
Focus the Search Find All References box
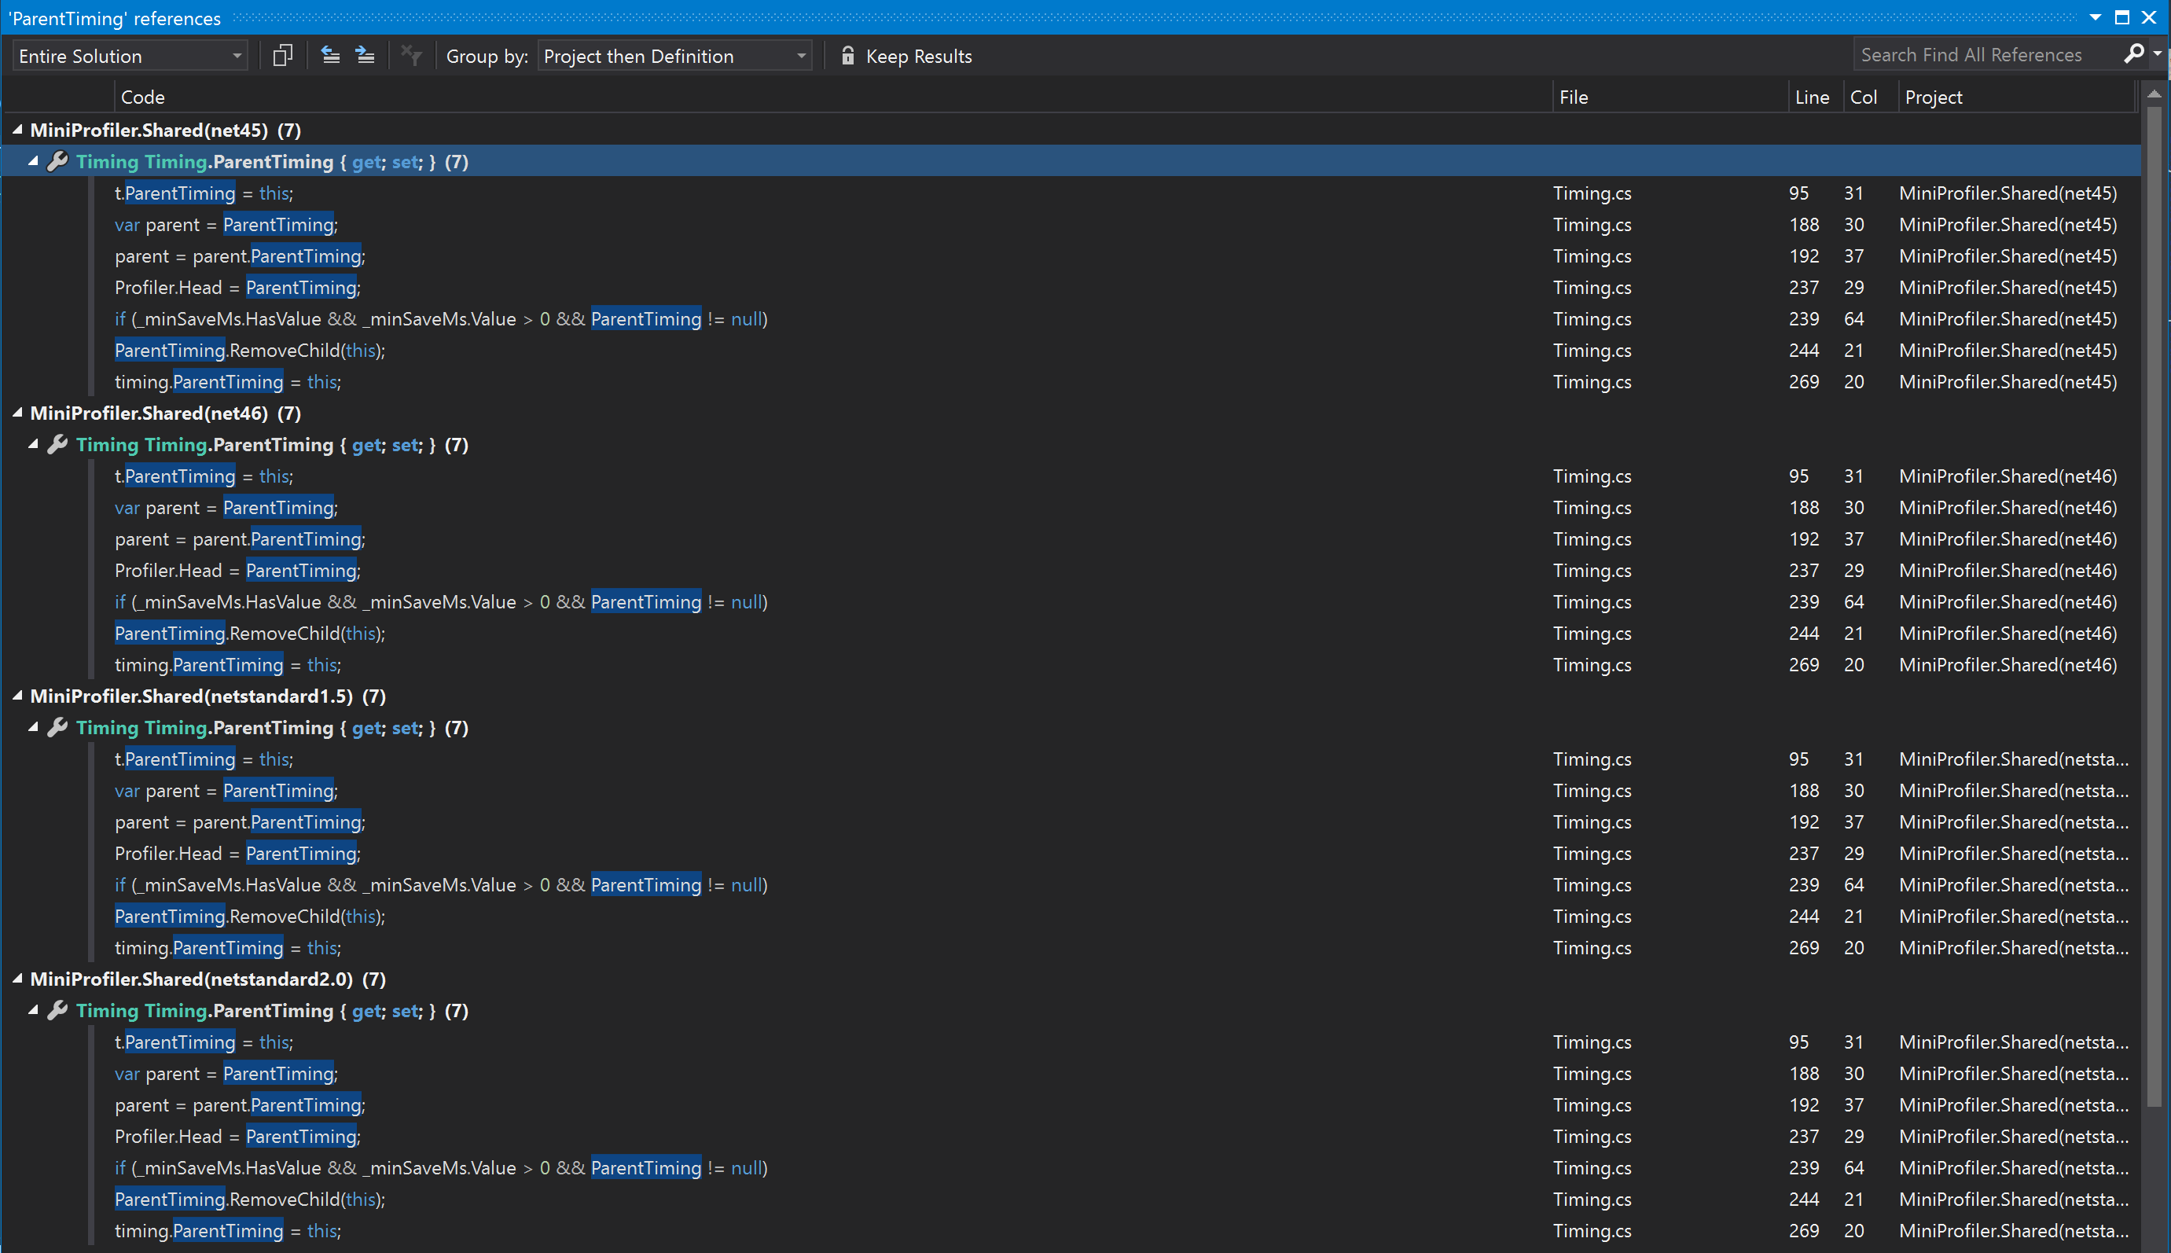click(x=1979, y=55)
